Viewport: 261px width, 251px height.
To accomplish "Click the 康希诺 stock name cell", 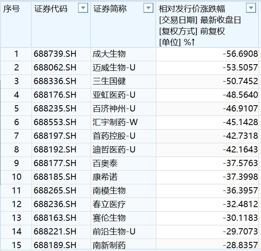I will tap(105, 177).
